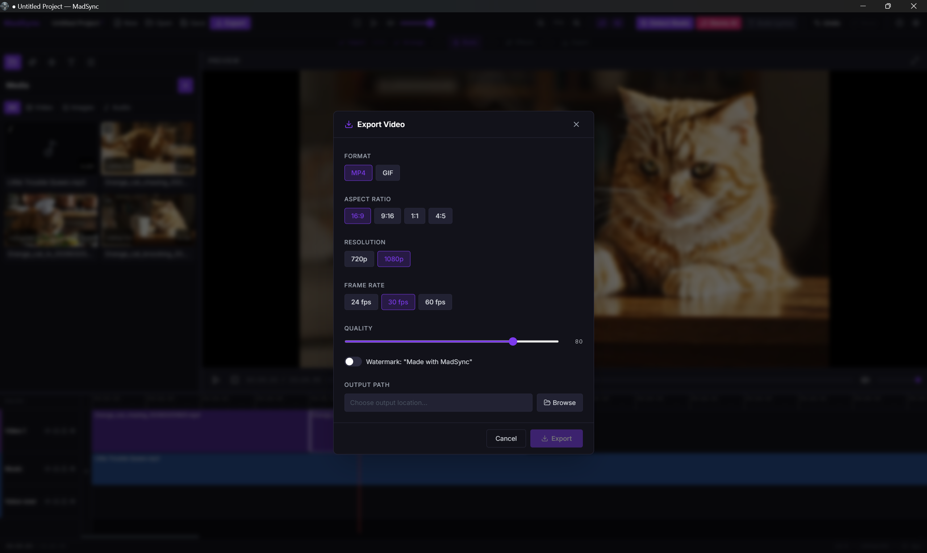The width and height of the screenshot is (927, 553).
Task: Choose the 9:16 aspect ratio
Action: tap(388, 216)
